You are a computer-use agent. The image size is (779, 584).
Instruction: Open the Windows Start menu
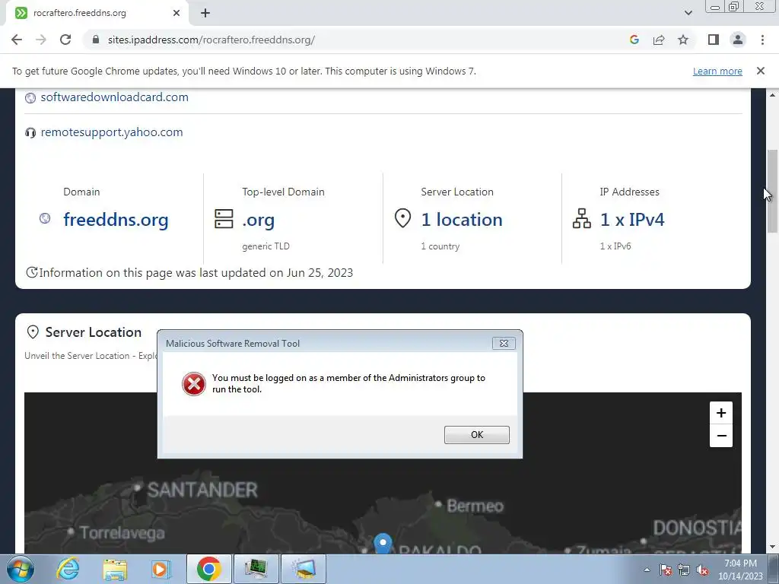20,569
